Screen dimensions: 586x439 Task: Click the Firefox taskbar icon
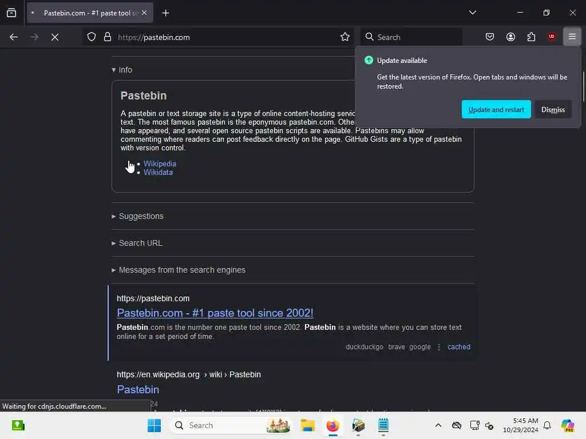click(x=332, y=425)
